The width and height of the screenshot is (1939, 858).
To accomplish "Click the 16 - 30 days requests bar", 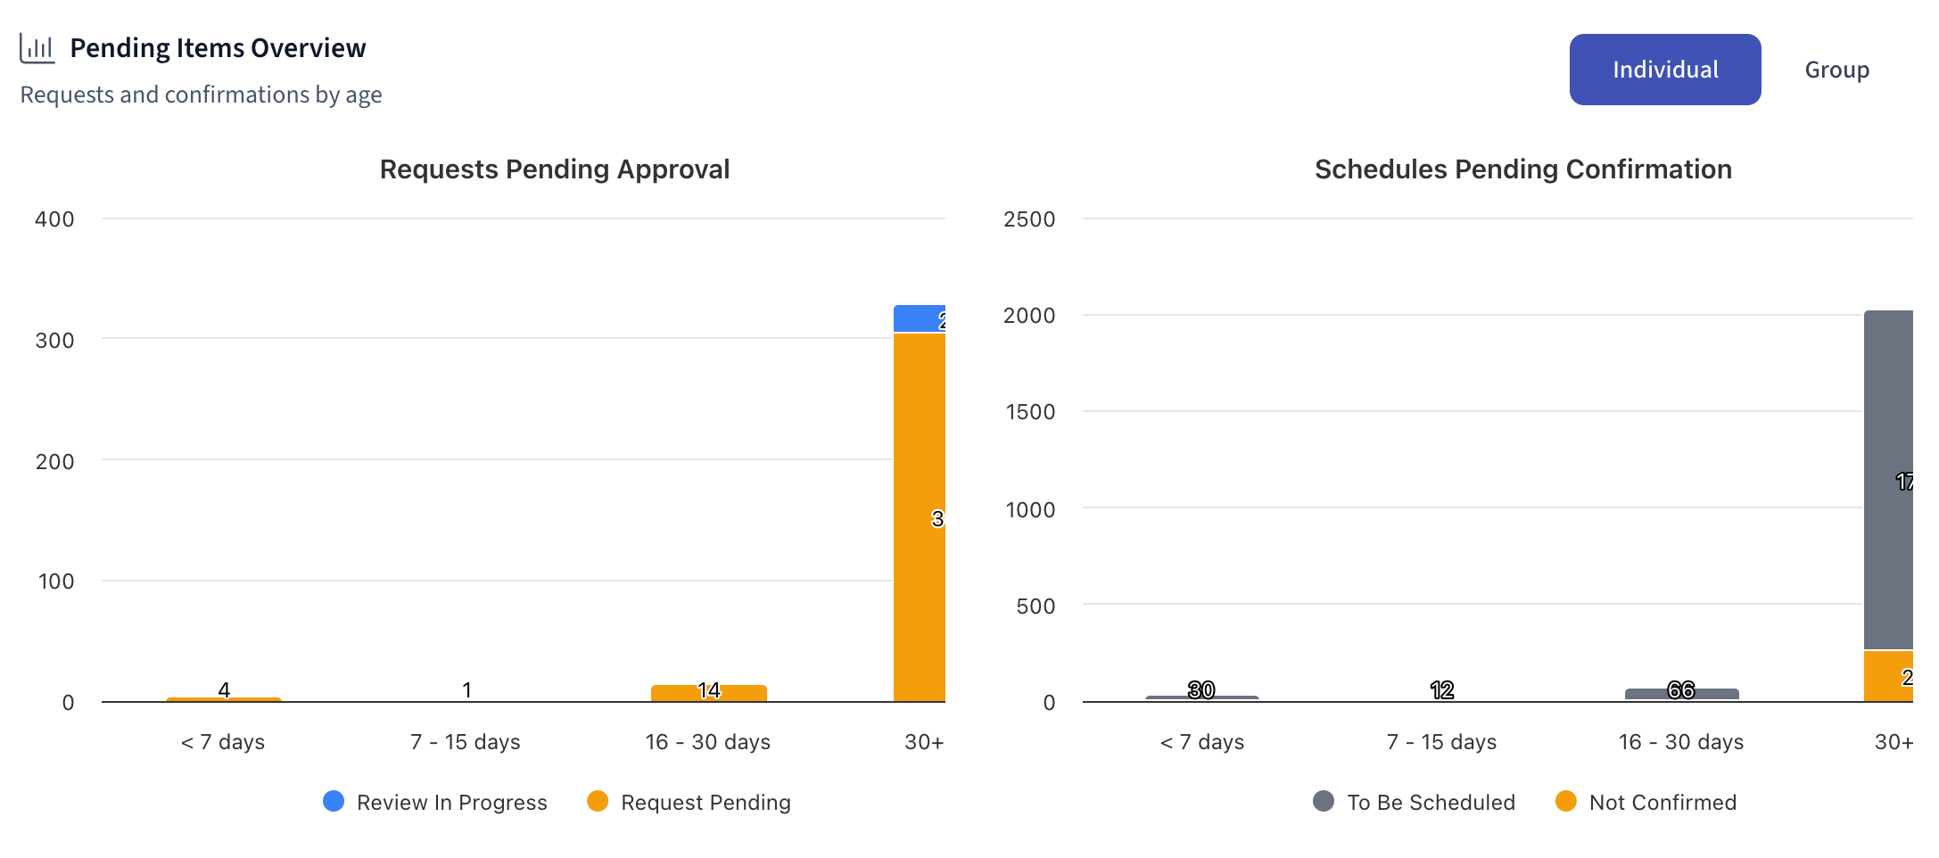I will point(708,694).
